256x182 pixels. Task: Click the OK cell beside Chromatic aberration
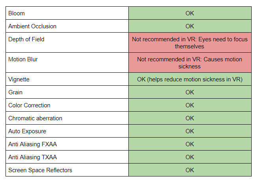(x=190, y=118)
